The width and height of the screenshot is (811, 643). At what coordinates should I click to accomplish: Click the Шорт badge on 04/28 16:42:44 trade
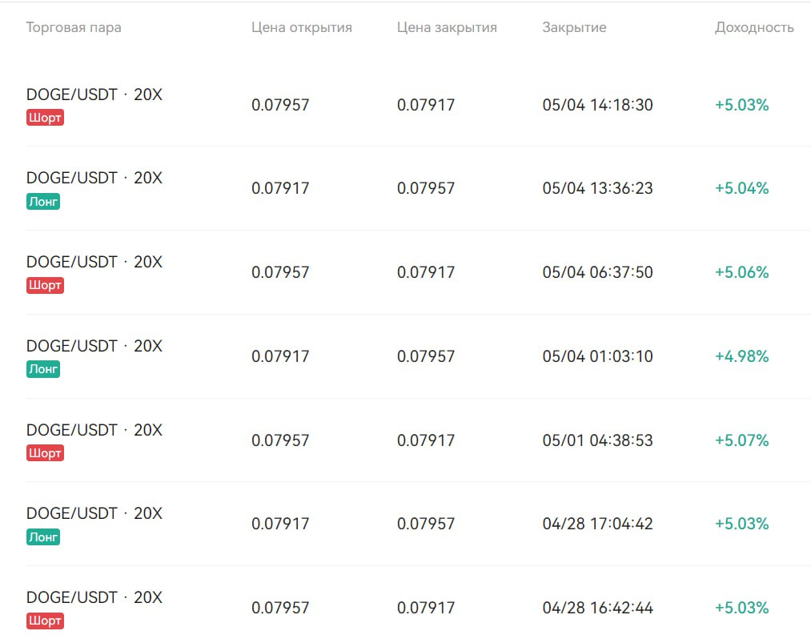pos(45,621)
